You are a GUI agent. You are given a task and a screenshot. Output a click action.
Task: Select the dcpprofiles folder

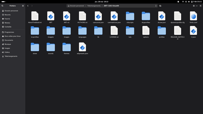[146, 17]
